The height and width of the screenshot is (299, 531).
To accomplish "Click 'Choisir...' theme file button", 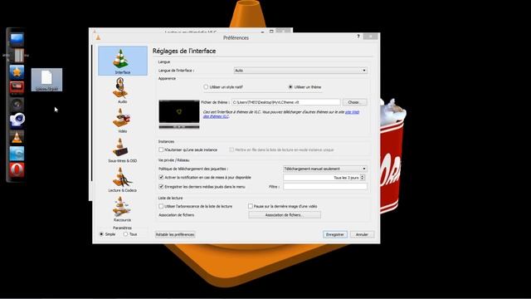I will click(x=354, y=102).
